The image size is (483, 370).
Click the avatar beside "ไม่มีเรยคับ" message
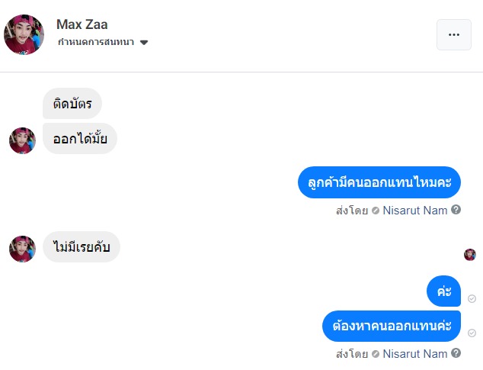coord(22,249)
